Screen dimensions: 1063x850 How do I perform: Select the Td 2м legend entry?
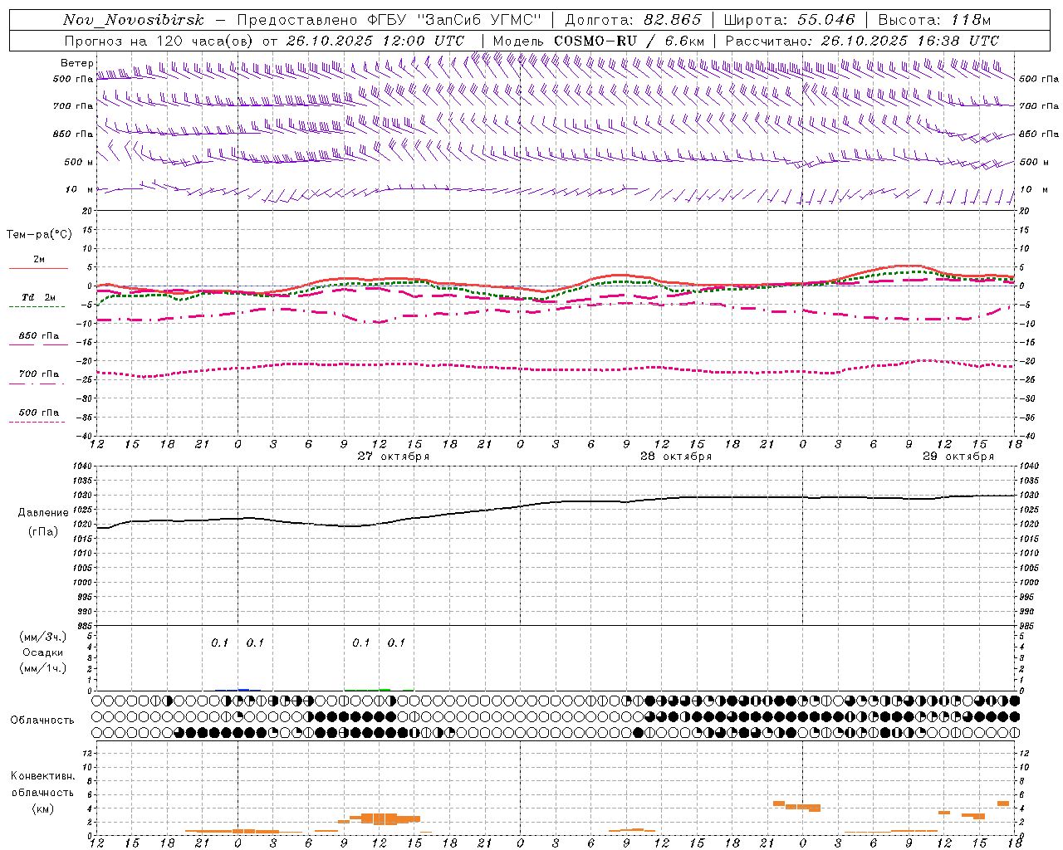pos(38,300)
